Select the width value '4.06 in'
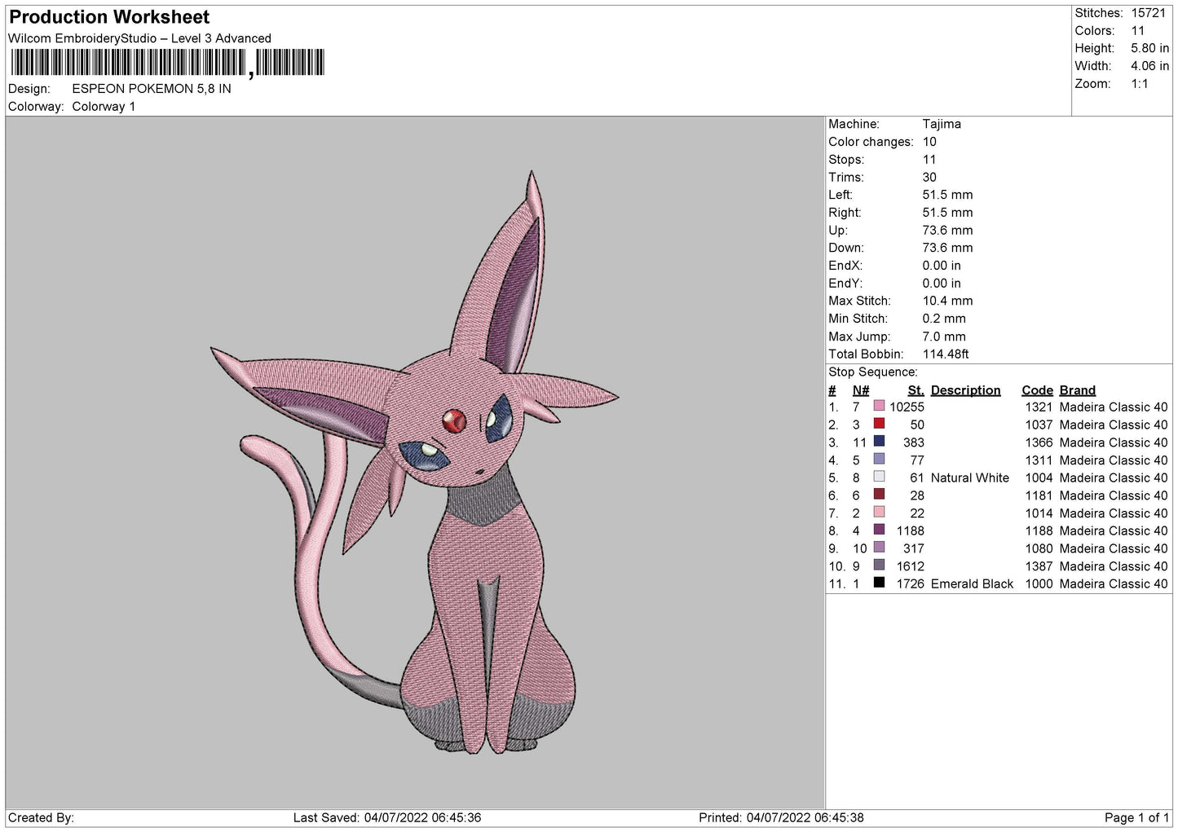Image resolution: width=1178 pixels, height=832 pixels. [1150, 66]
